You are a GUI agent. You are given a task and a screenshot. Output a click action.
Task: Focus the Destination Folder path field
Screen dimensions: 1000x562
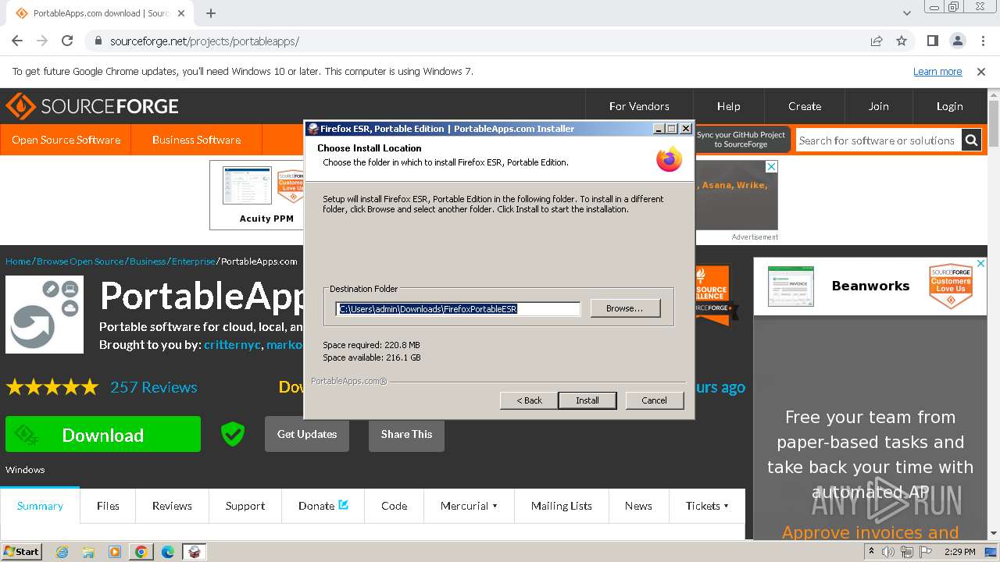point(459,309)
